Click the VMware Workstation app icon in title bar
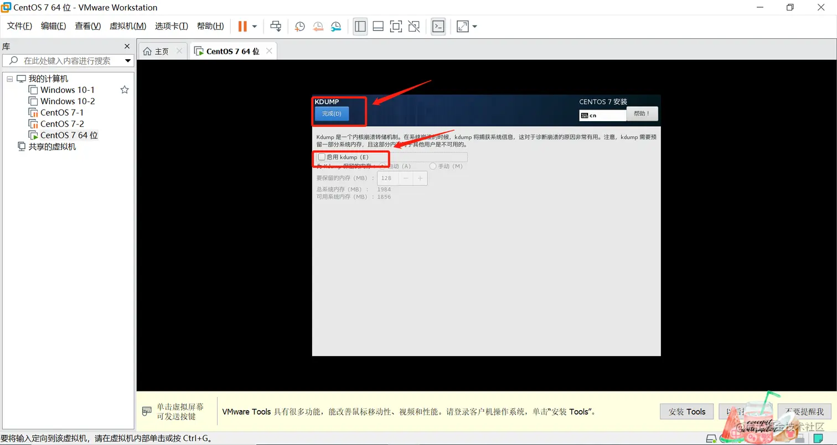Screen dimensions: 837x445 tap(6, 7)
